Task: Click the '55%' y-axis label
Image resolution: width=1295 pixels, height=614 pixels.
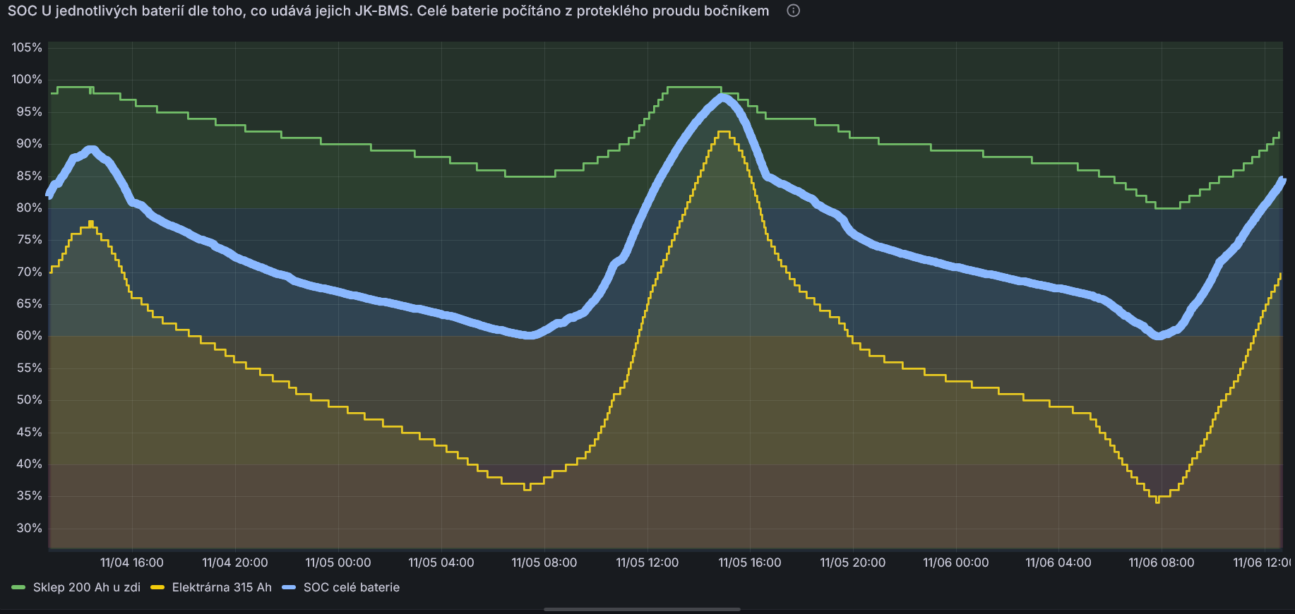Action: click(30, 368)
